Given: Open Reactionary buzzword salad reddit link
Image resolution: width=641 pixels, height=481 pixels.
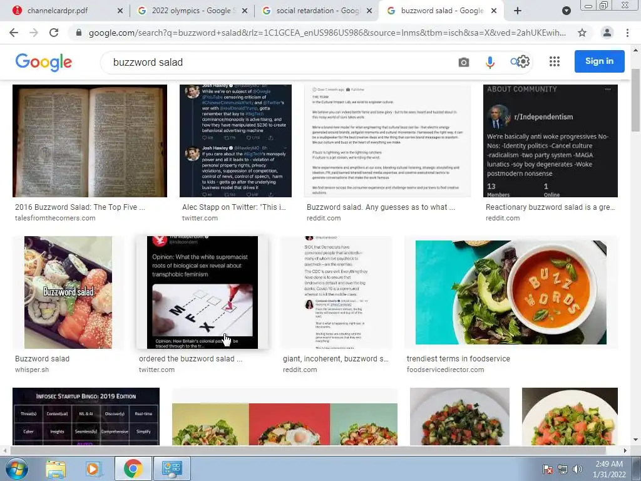Looking at the screenshot, I should [550, 207].
